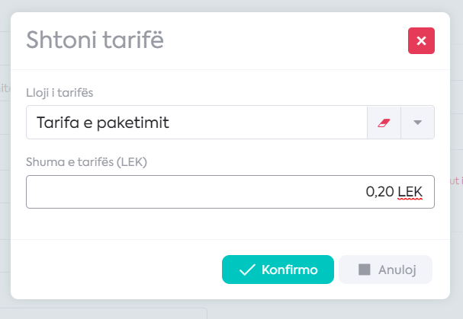Open the Tarifa e paketimit combo box
The height and width of the screenshot is (319, 463).
tap(197, 123)
